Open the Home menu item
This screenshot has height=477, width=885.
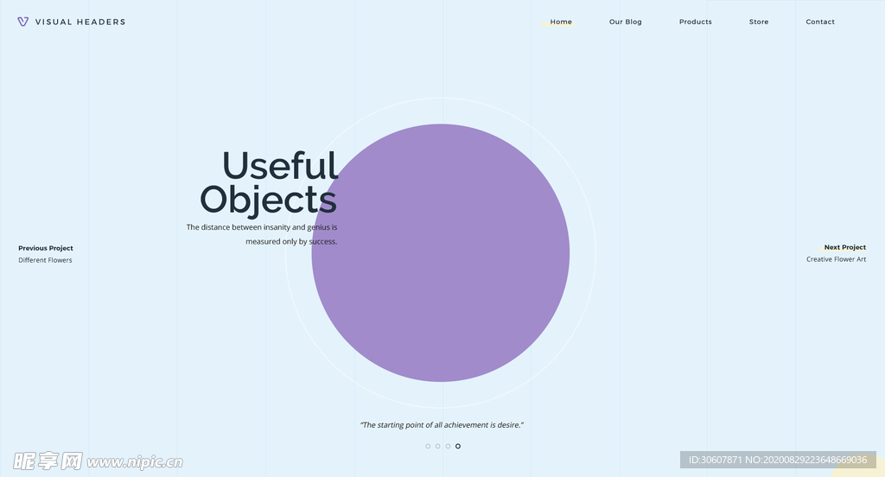coord(561,22)
